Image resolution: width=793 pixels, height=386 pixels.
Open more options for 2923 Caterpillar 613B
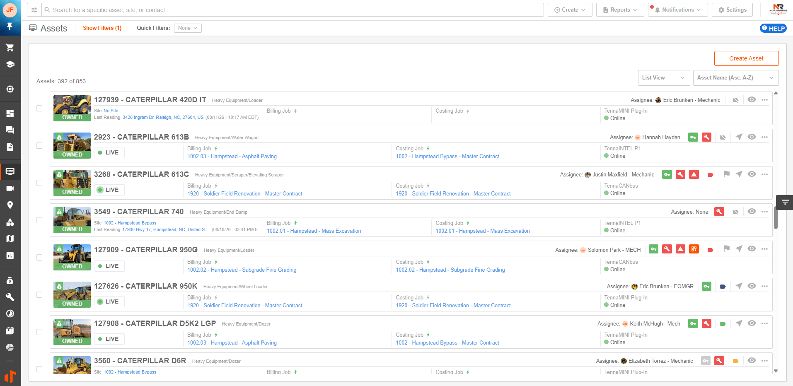764,137
